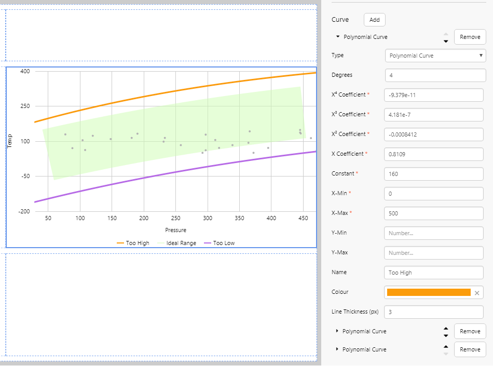
Task: Move second Polynomial Curve down with arrow
Action: (446, 335)
